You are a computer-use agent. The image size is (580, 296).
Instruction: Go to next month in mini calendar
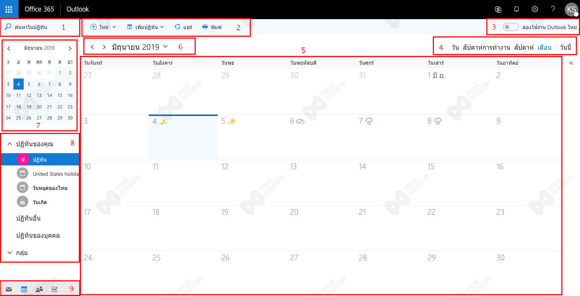[x=70, y=48]
